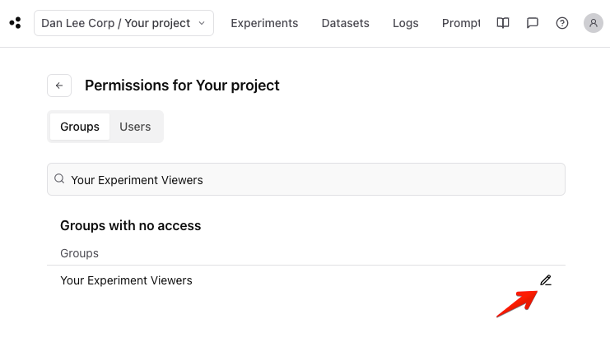Click the Braintrust logo icon
Viewport: 610px width, 342px height.
[16, 23]
